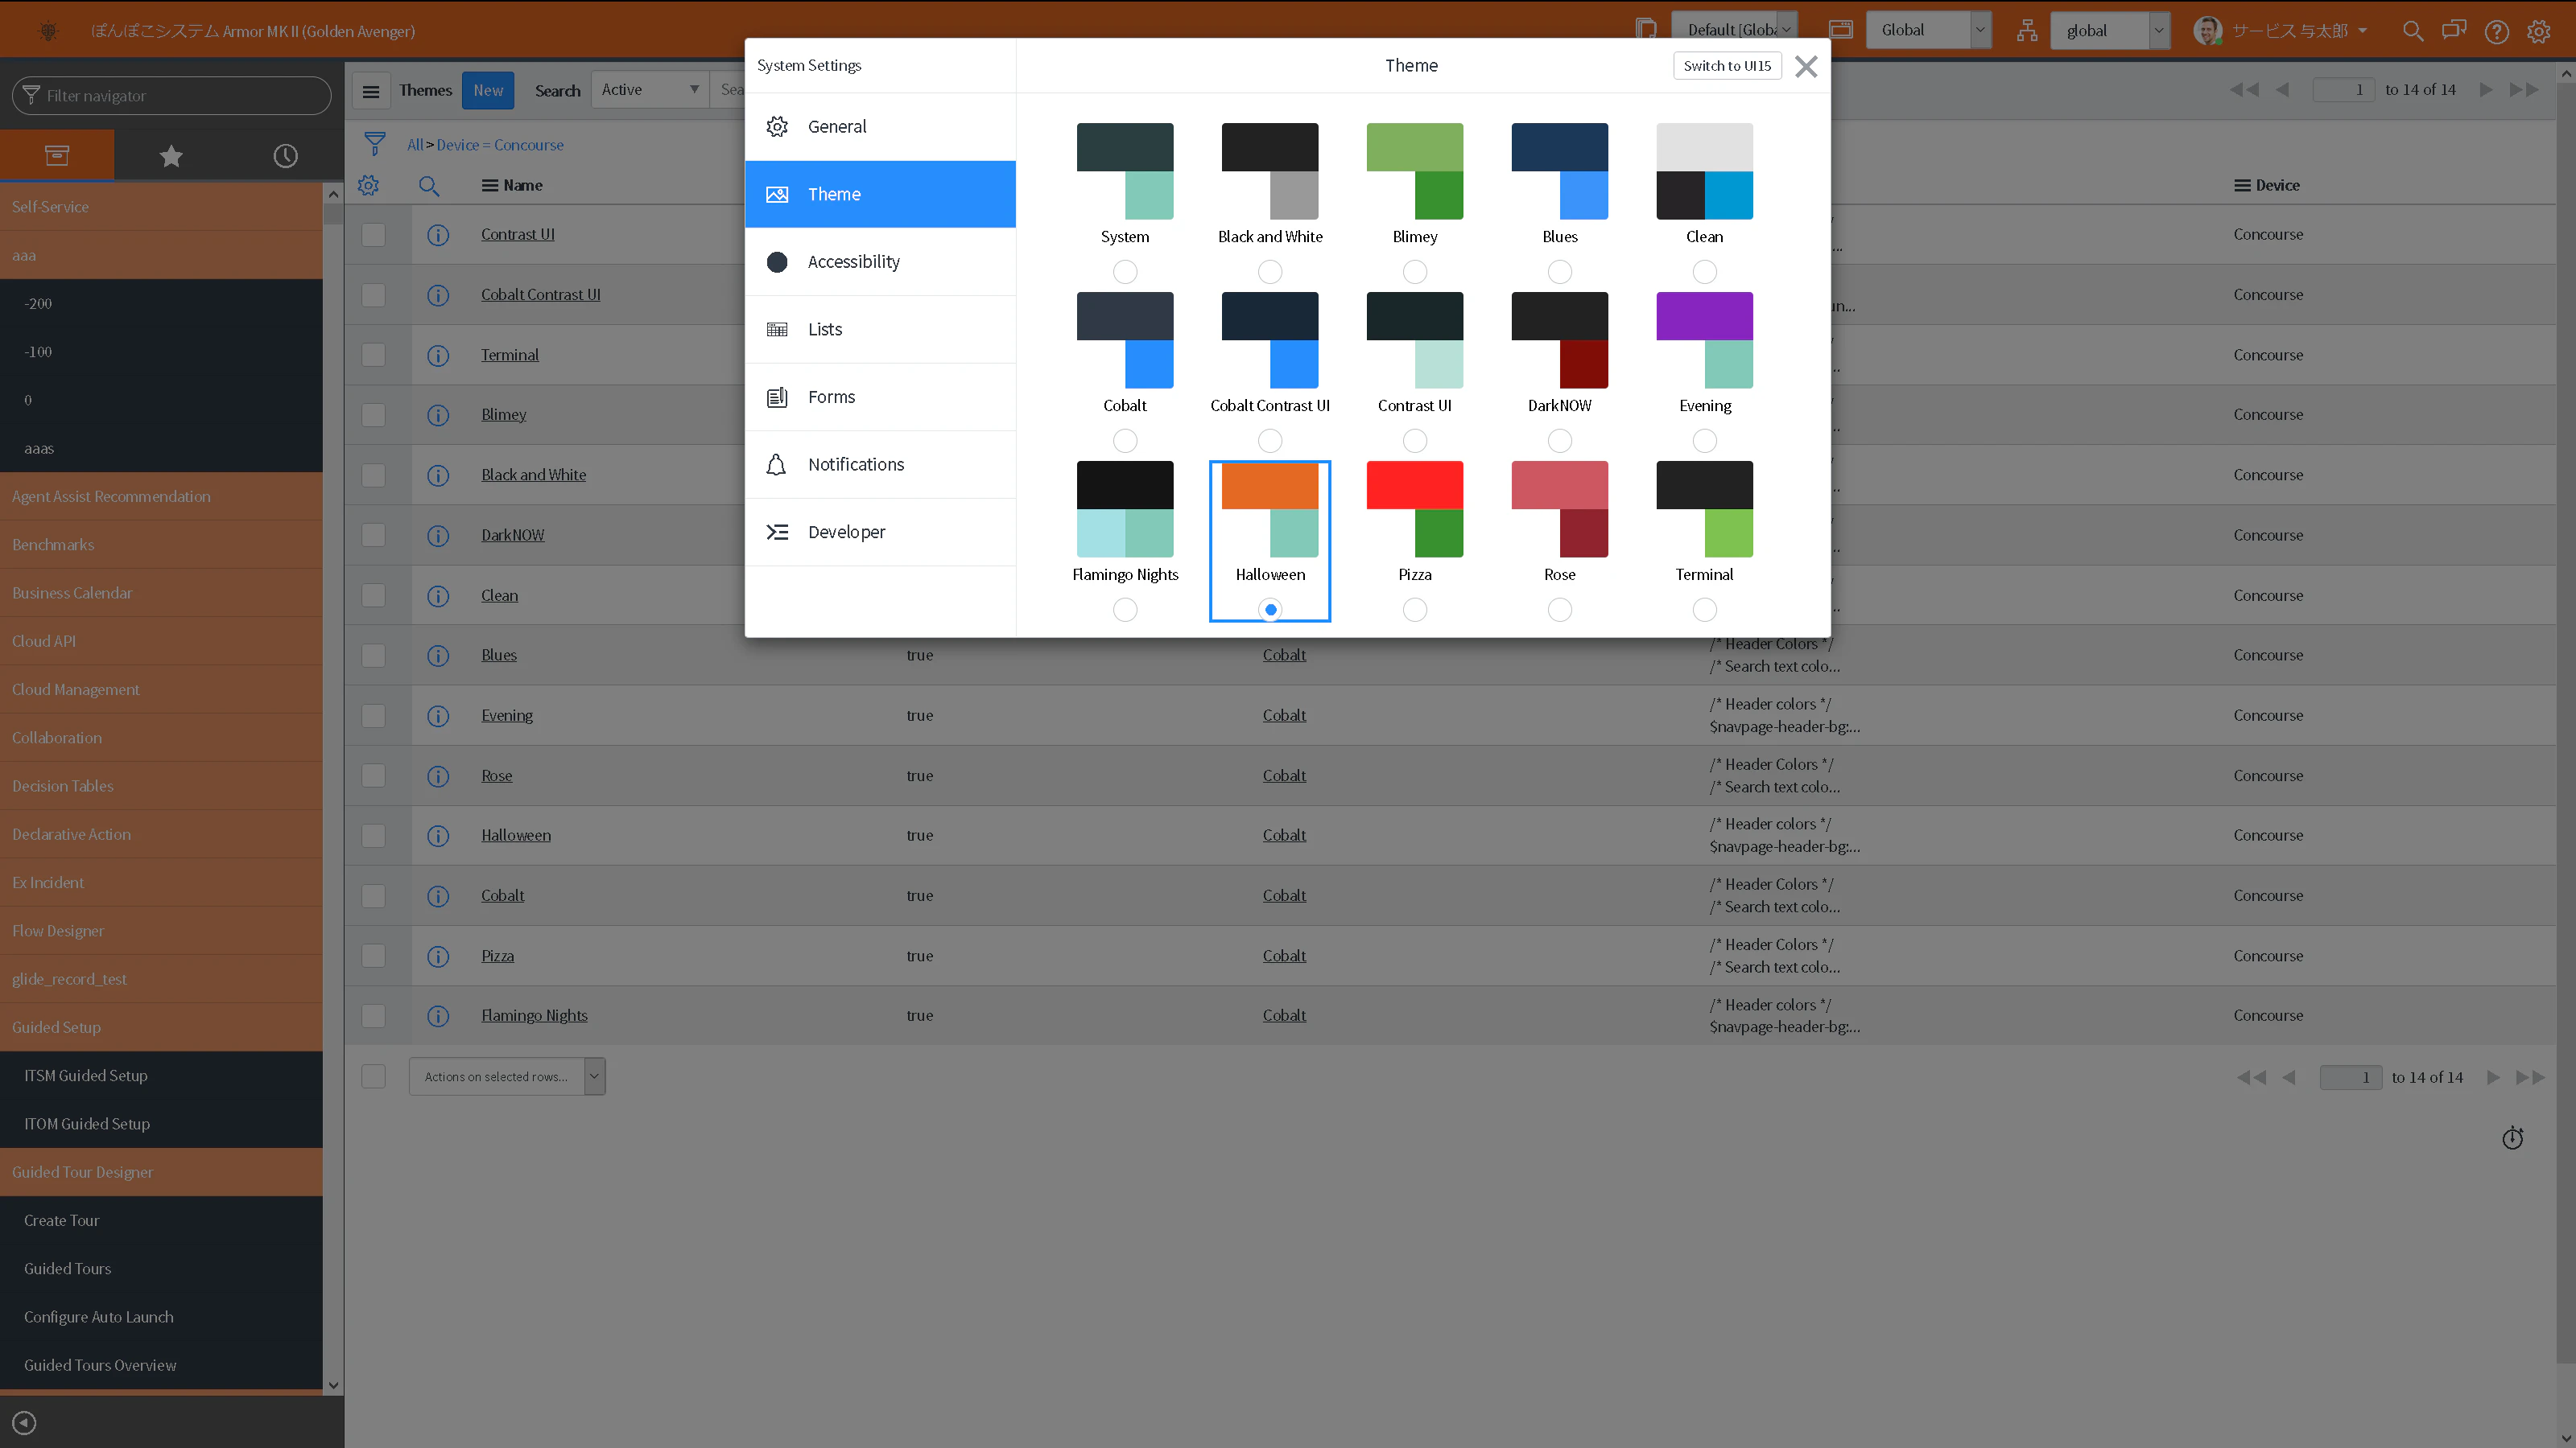2576x1448 pixels.
Task: Open the Global application scope dropdown
Action: (x=1928, y=30)
